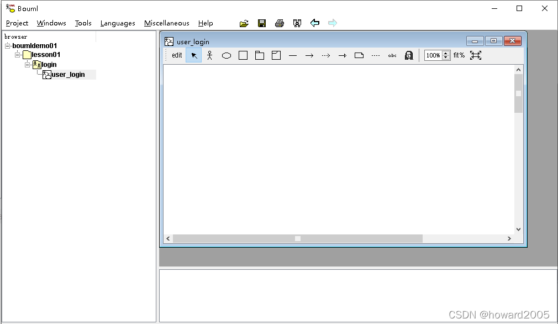The image size is (558, 324).
Task: Click the diagram scroll left arrow
Action: pos(168,238)
